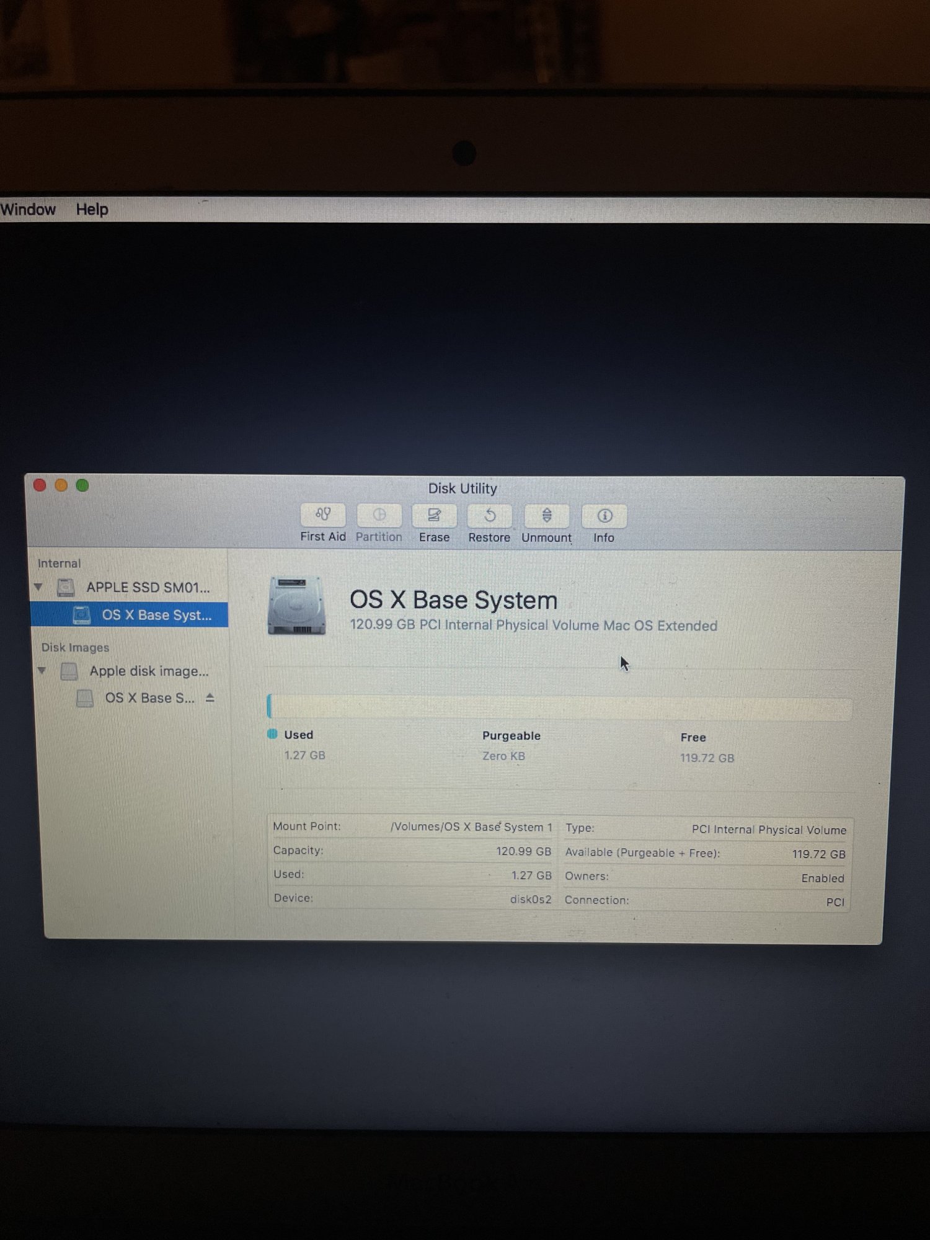Click the Disk Images sidebar section header
The height and width of the screenshot is (1240, 930).
pos(75,647)
